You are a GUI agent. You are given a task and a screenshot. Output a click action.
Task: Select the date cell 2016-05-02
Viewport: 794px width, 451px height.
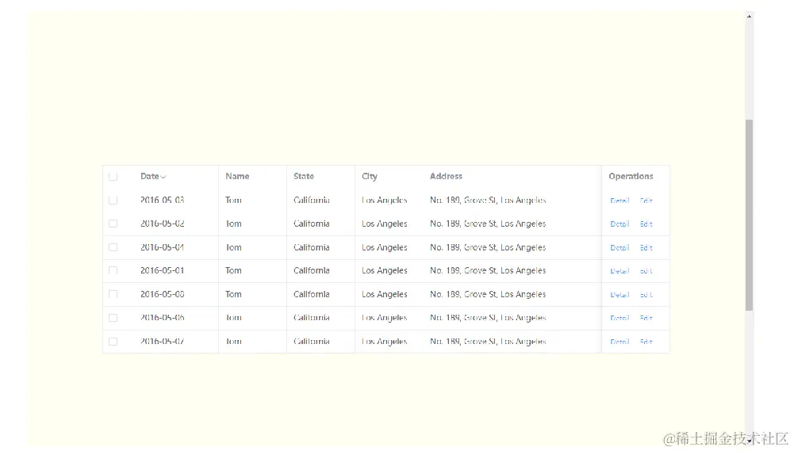point(162,224)
